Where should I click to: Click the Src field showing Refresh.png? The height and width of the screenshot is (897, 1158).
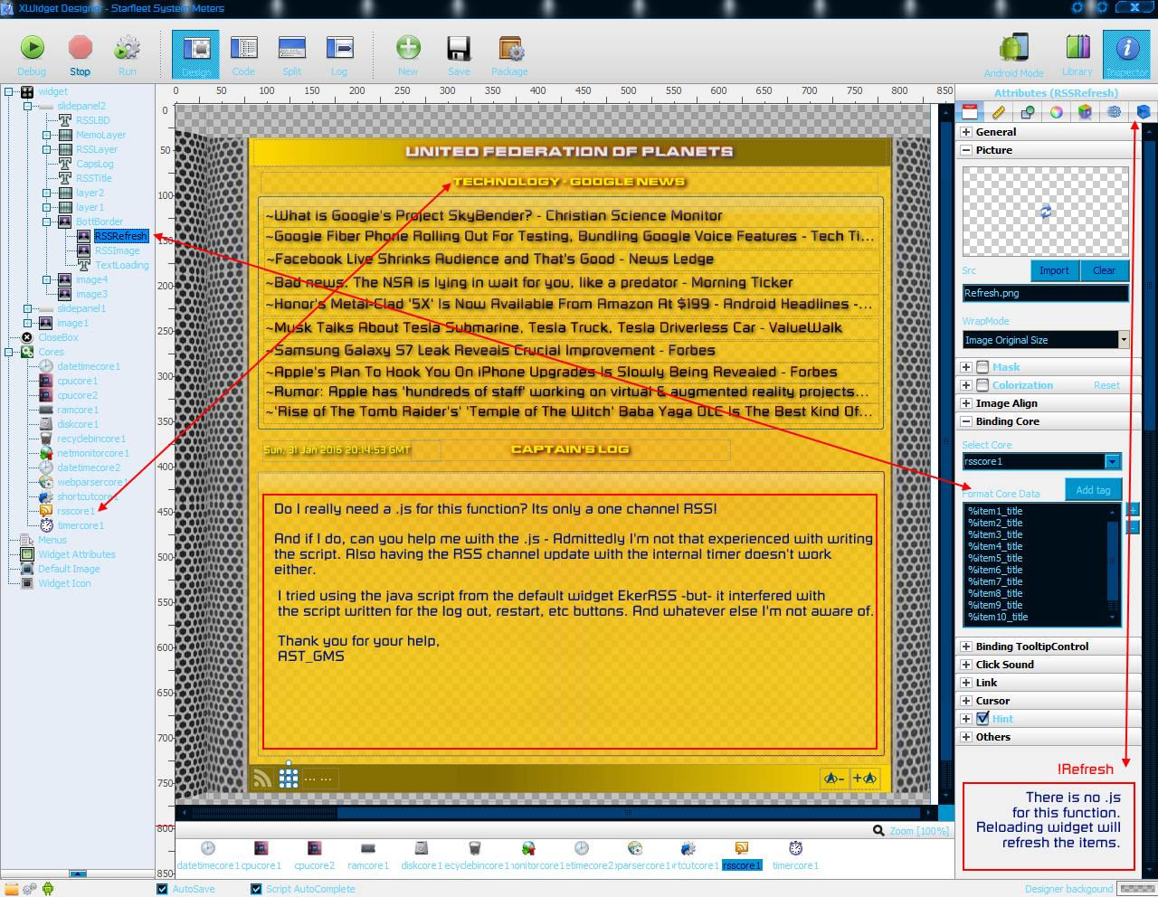coord(1045,293)
